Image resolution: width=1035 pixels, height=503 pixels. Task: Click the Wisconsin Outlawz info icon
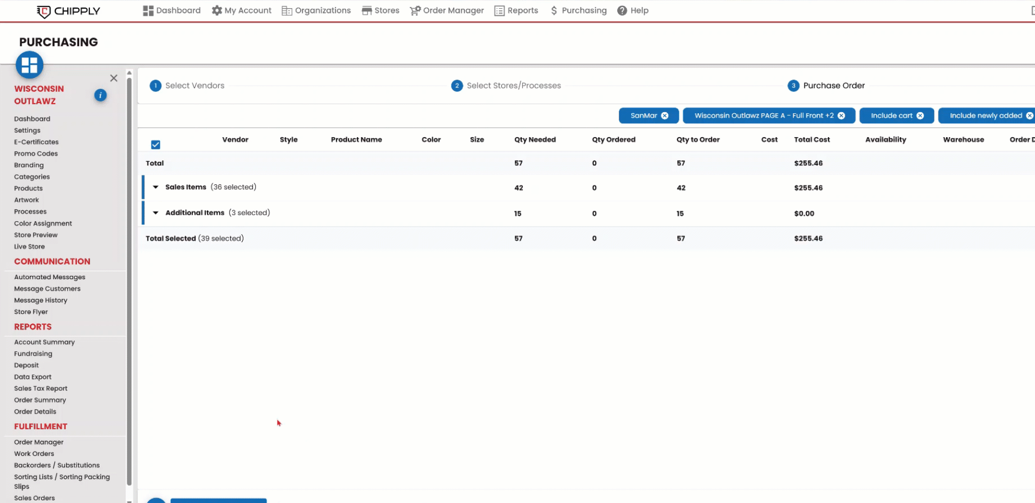[x=100, y=95]
